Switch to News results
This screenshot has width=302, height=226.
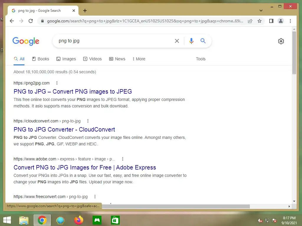coord(117,59)
